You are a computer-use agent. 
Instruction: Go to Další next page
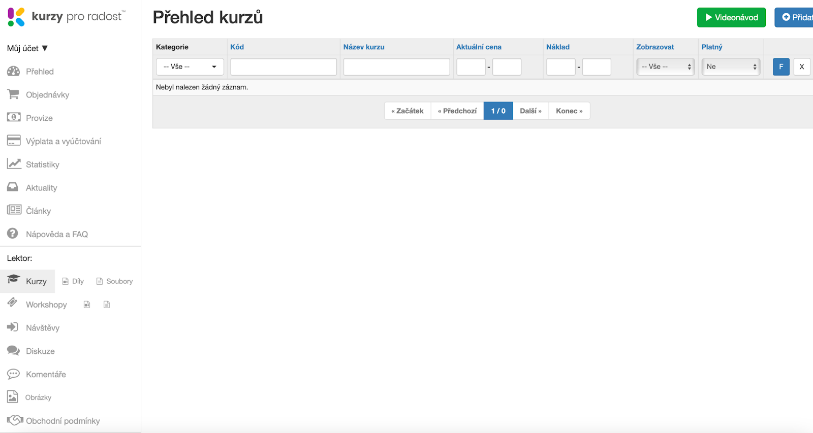click(530, 111)
